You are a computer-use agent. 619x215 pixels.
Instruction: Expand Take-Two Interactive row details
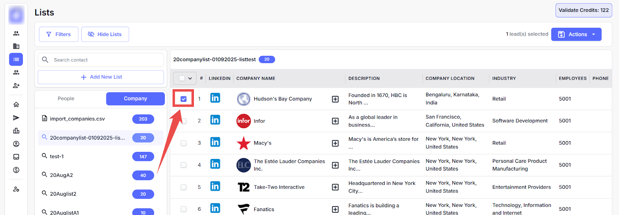tap(335, 187)
